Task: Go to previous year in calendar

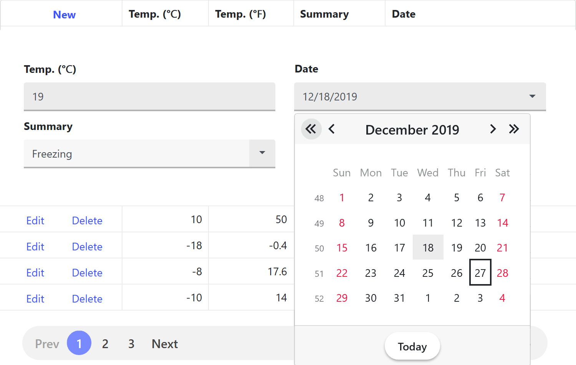Action: click(x=311, y=129)
